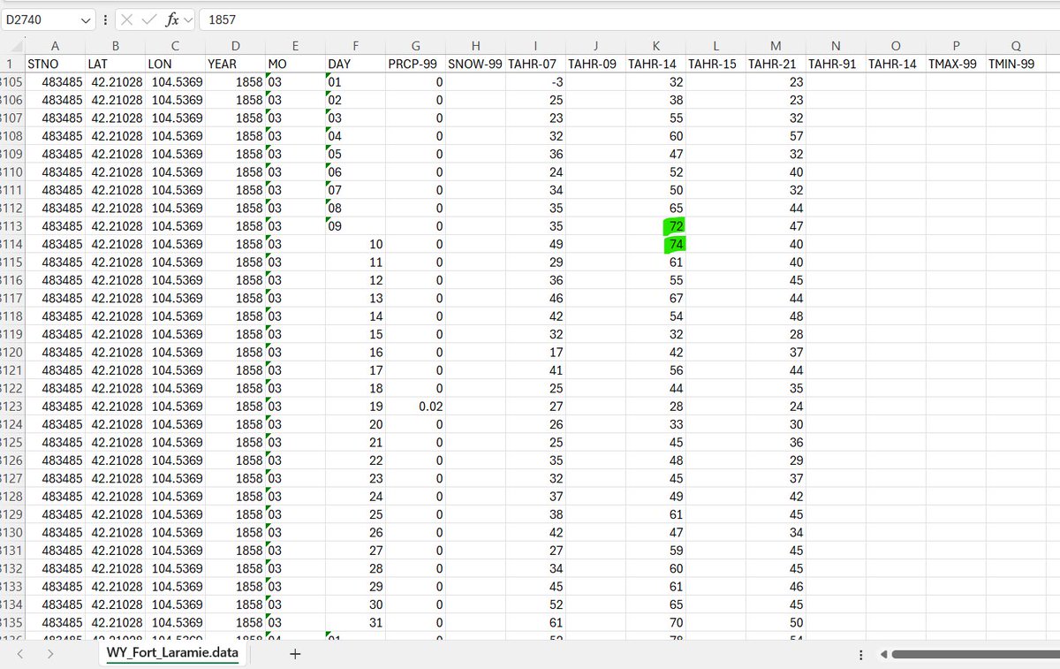
Task: Select the TAHR-07 cell showing -3
Action: [x=535, y=81]
